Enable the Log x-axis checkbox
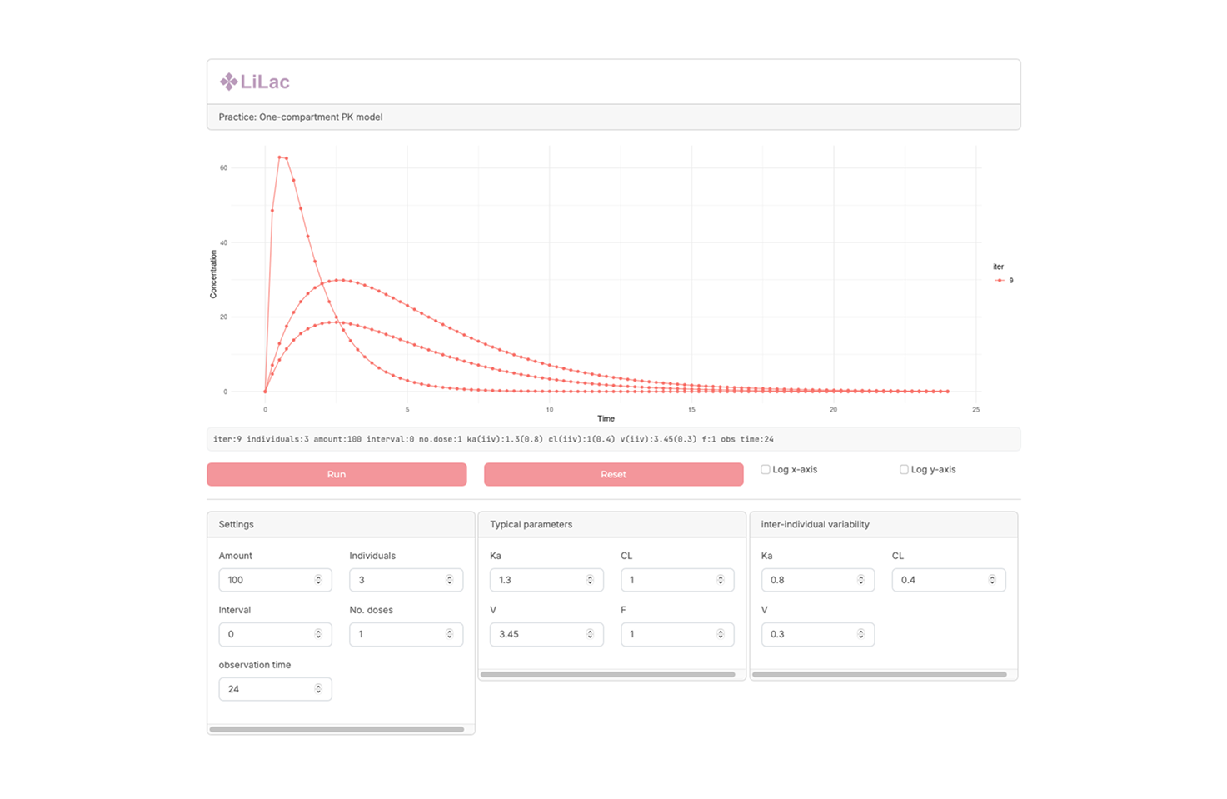This screenshot has height=799, width=1227. (x=766, y=470)
